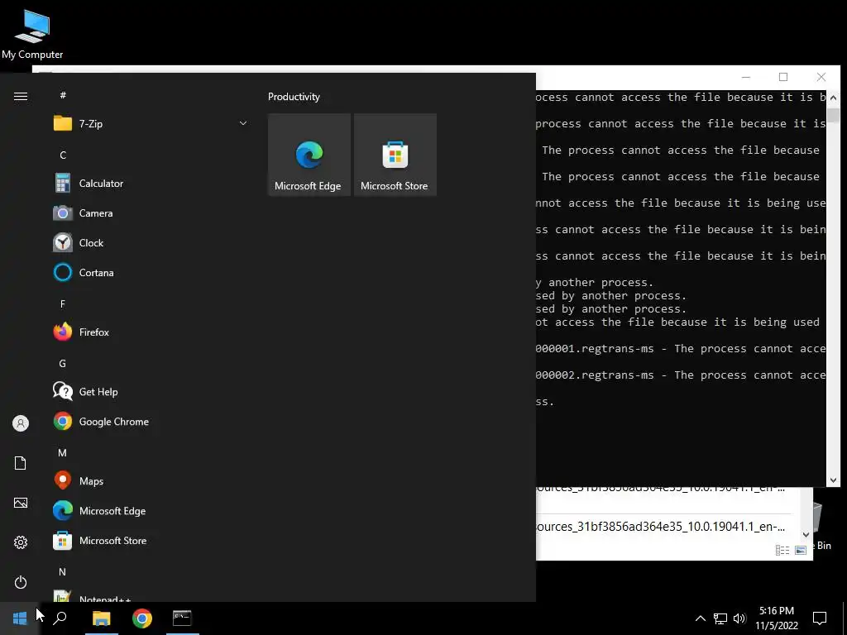The image size is (847, 635).
Task: Switch file window to details view icon
Action: click(x=782, y=550)
